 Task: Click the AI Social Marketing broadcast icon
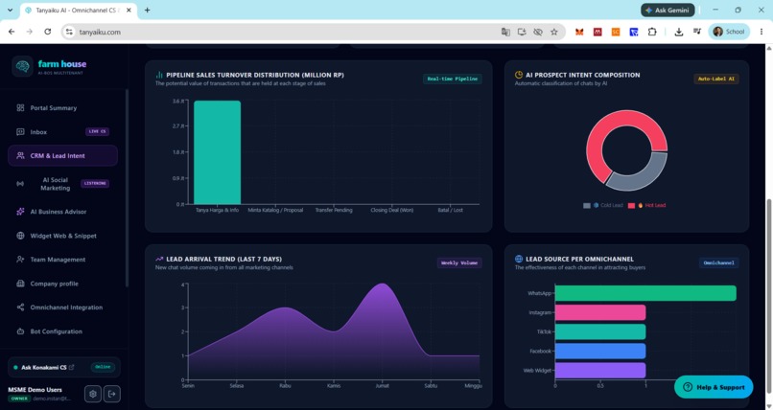tap(20, 184)
